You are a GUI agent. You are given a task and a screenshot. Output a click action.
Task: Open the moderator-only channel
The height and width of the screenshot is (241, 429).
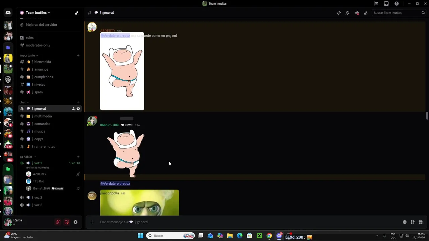tap(50, 45)
